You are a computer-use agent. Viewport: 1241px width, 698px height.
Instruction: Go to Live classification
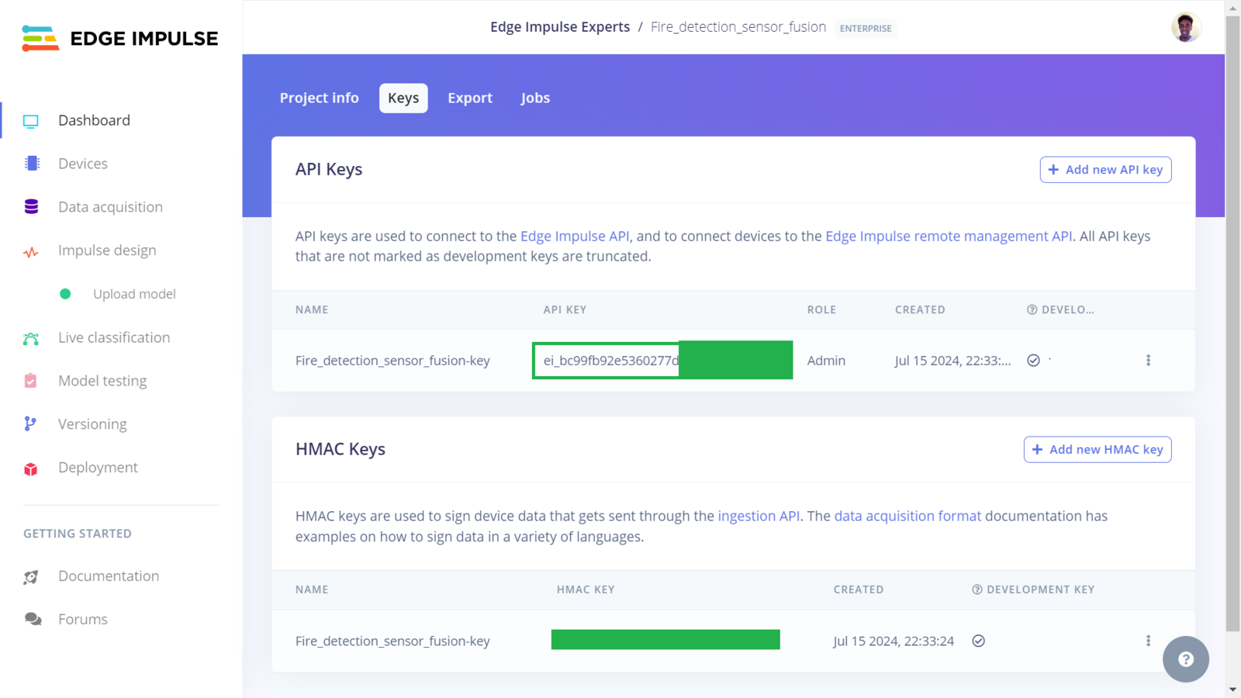click(x=114, y=337)
